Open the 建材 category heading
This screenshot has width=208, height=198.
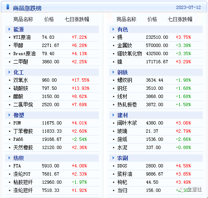pos(122,115)
